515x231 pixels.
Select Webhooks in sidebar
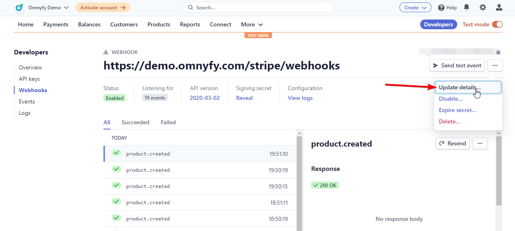coord(33,90)
